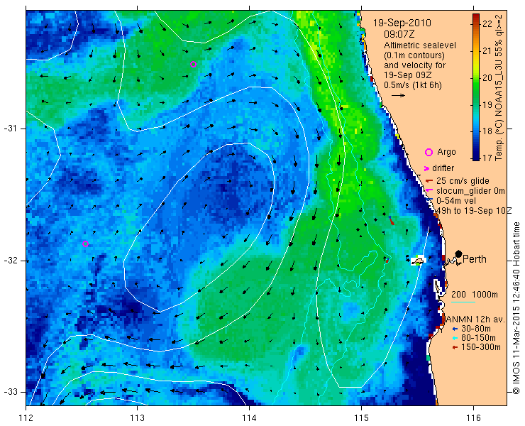Click the ANMN 12h av. heading
This screenshot has width=525, height=426.
[x=475, y=319]
